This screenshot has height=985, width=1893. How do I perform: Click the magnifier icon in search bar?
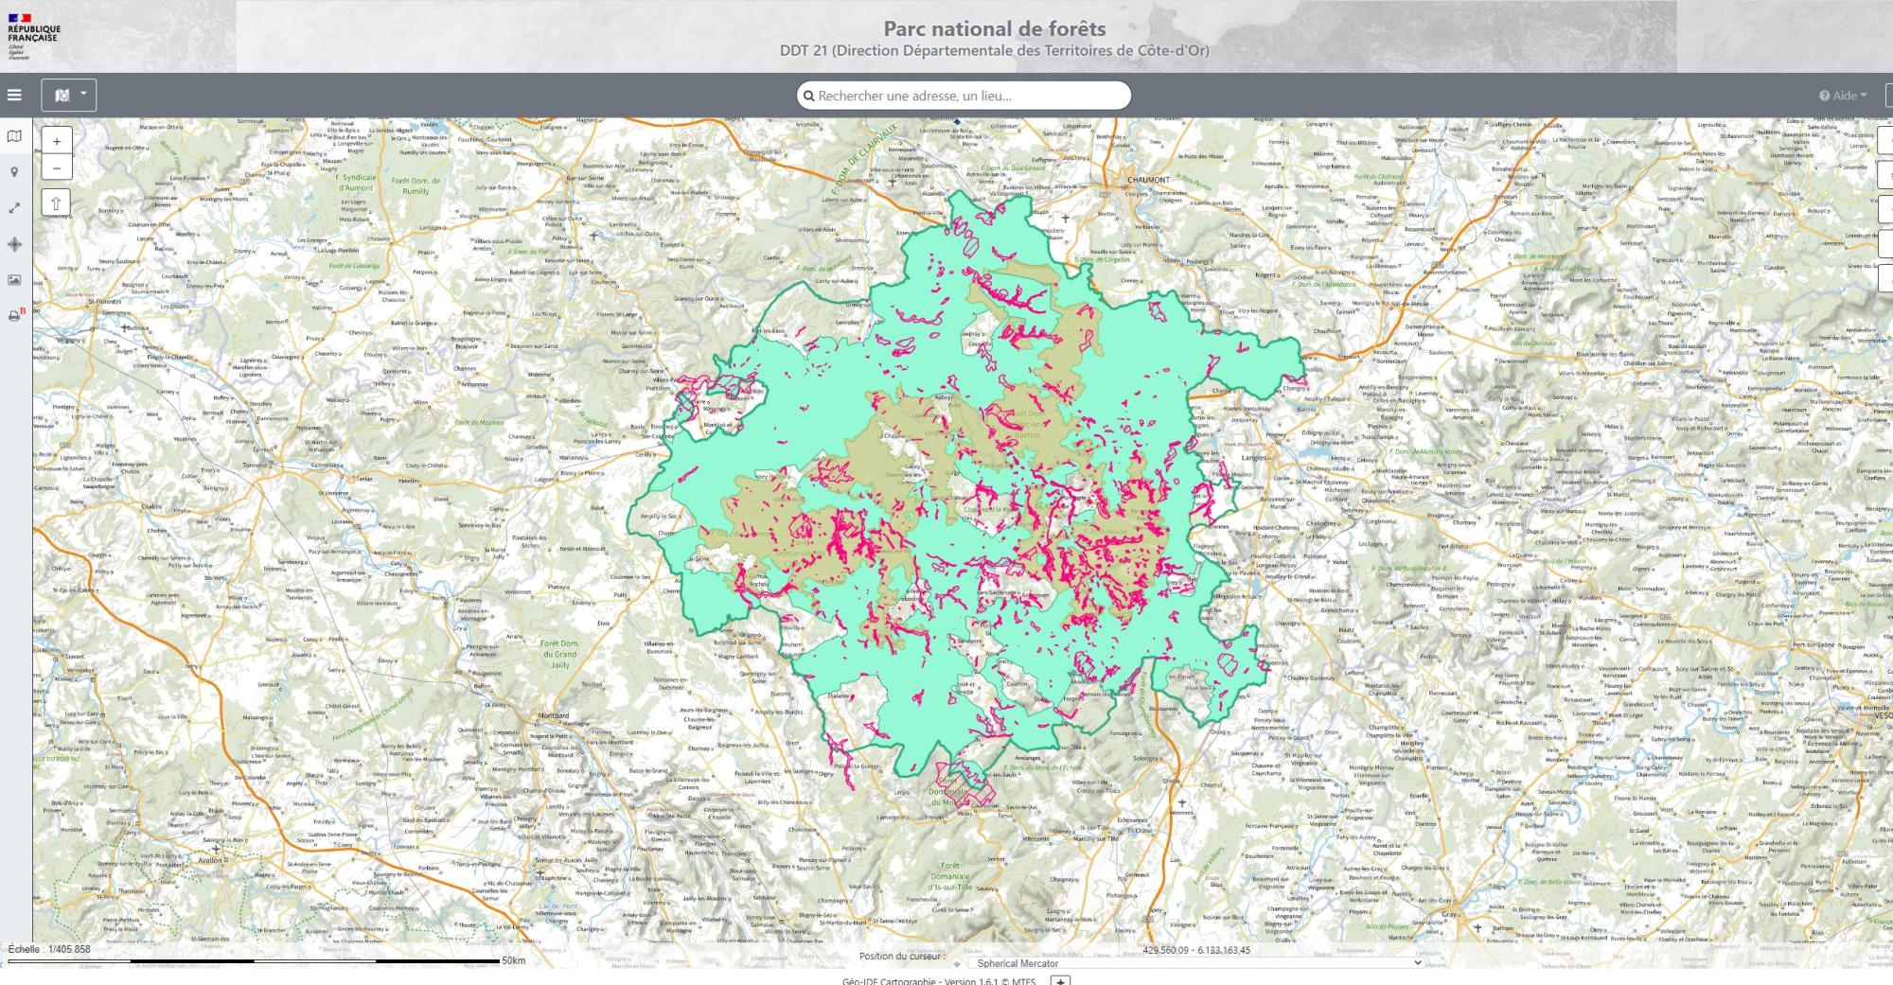coord(808,96)
